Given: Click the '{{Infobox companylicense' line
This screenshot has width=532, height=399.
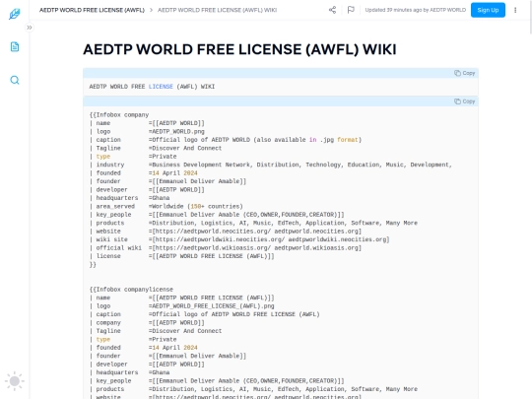Looking at the screenshot, I should [131, 290].
